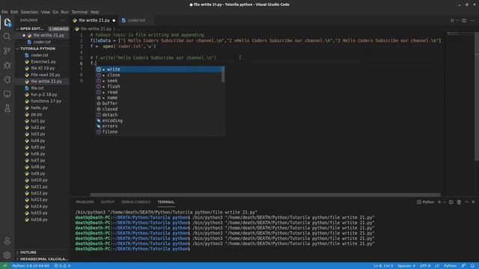The image size is (479, 269).
Task: Run Python file play button
Action: (x=452, y=20)
